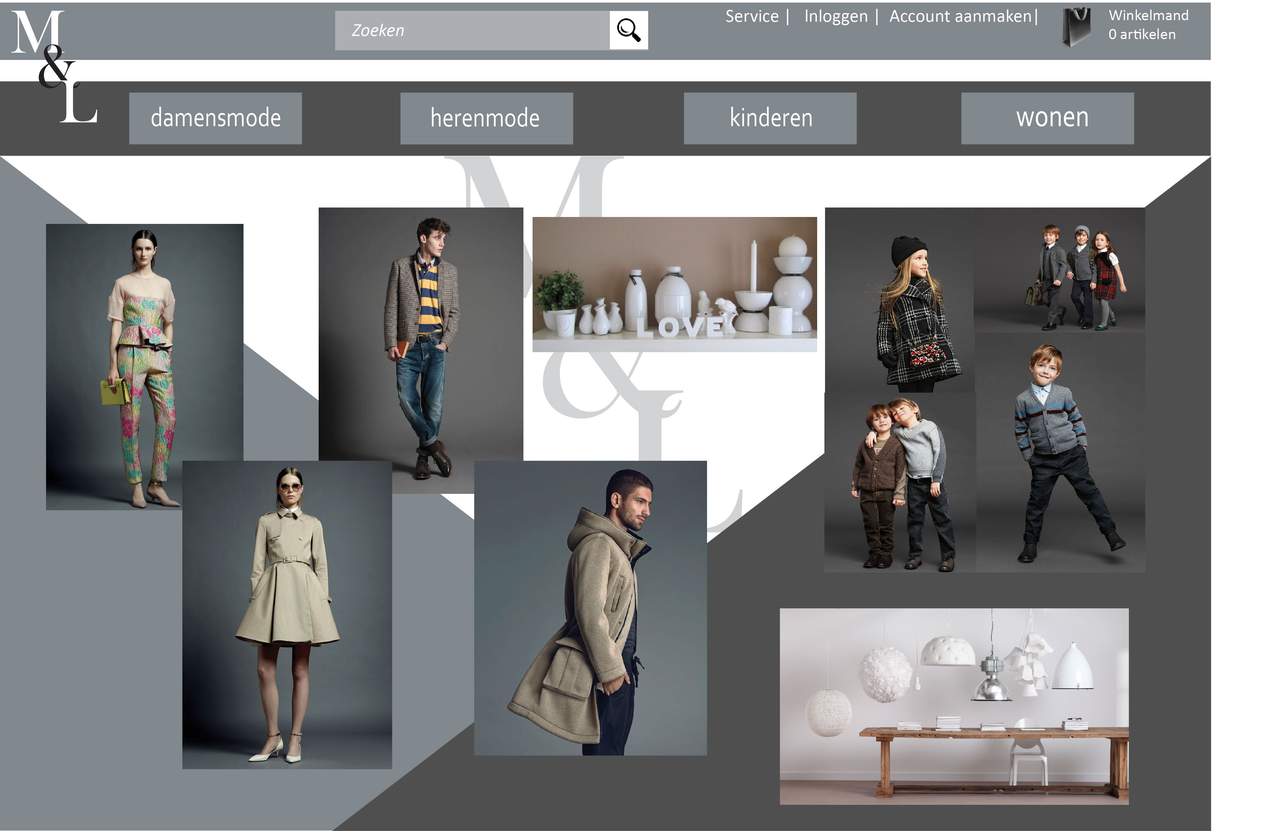Viewport: 1268px width, 831px height.
Task: Open the Service link
Action: [x=752, y=16]
